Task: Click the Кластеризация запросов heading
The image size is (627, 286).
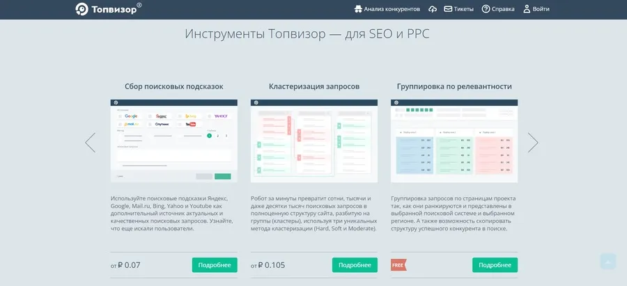Action: [314, 87]
